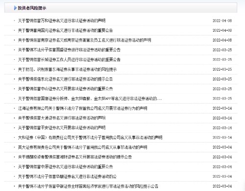Open the 中银证券 chief economist risk announcement
Screen dimensions: 245x191
pos(88,186)
